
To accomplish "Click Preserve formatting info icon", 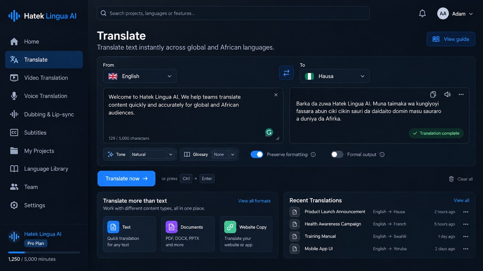I will click(313, 155).
